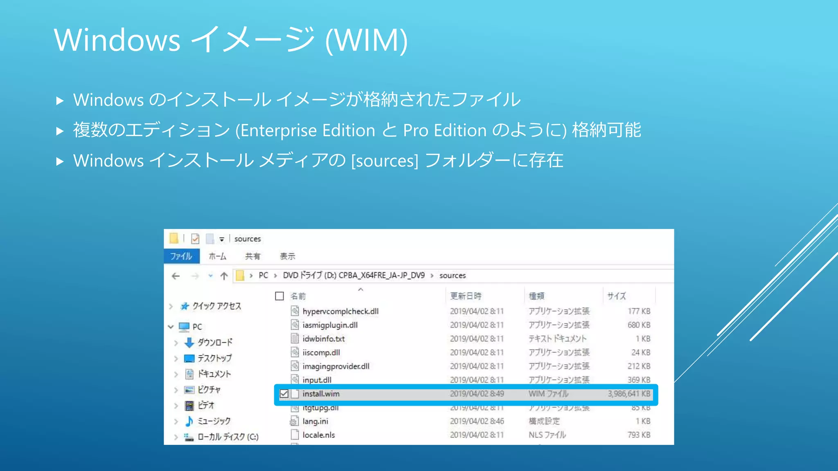Click the iiscomp.dll file icon

295,352
